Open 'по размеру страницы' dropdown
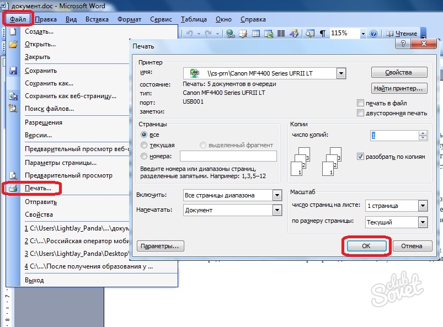443x327 pixels. pyautogui.click(x=423, y=222)
